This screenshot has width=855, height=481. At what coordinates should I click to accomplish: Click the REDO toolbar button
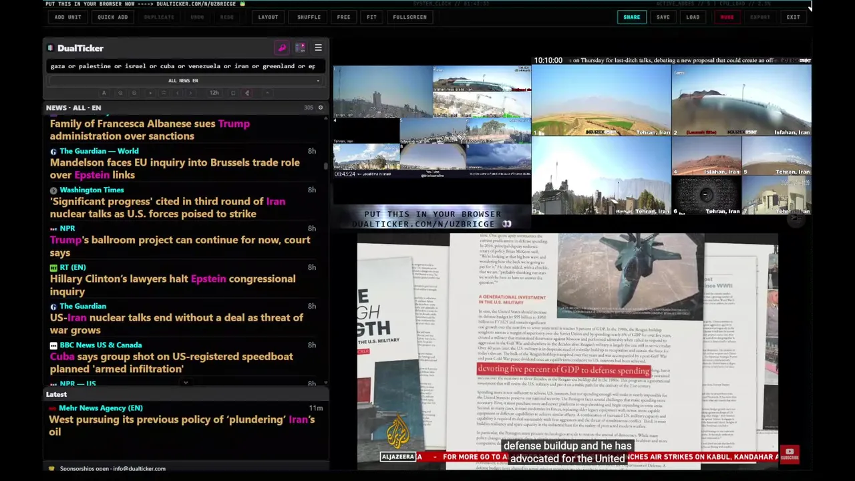pos(227,17)
